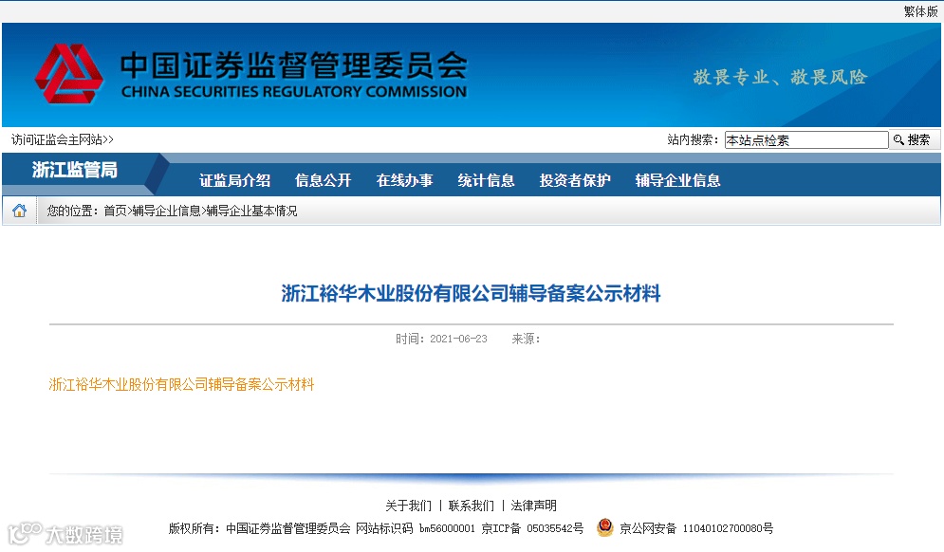The width and height of the screenshot is (944, 552).
Task: Click 网站标识码 bm56000001 text
Action: (x=416, y=528)
